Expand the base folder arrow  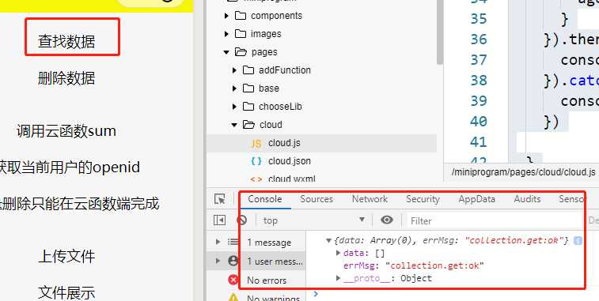point(234,88)
